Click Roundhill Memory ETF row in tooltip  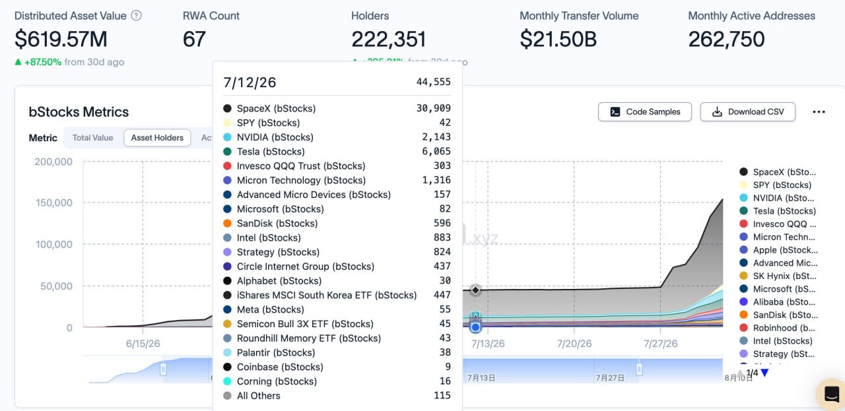pos(337,338)
